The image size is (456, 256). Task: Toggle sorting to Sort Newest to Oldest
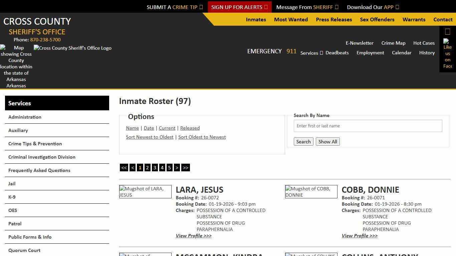click(150, 137)
